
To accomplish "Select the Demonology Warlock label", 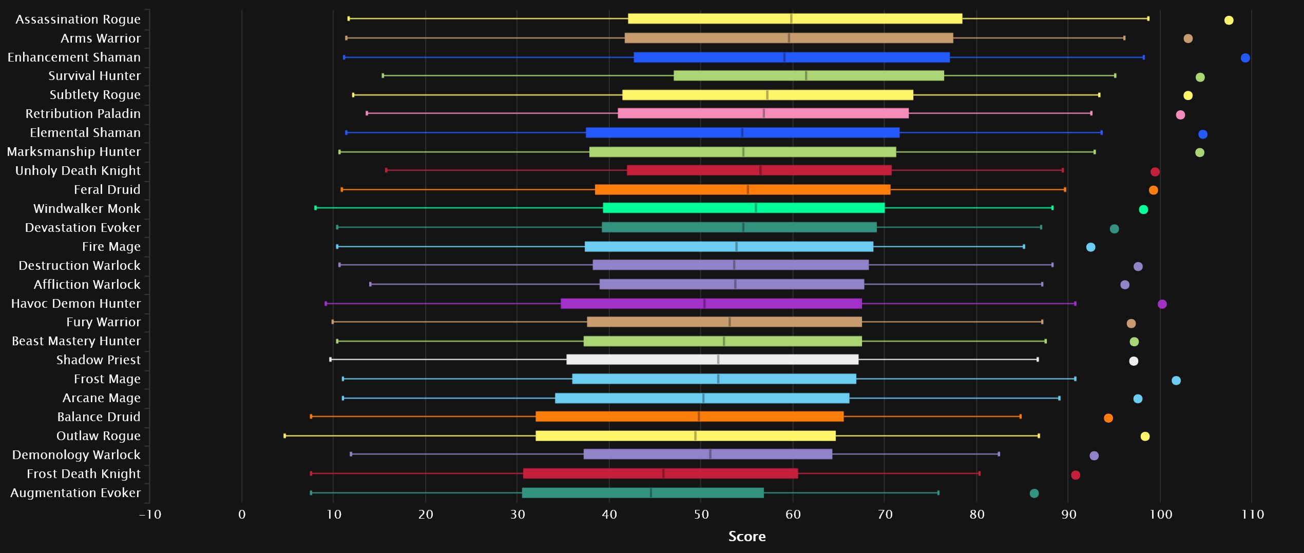I will coord(76,455).
